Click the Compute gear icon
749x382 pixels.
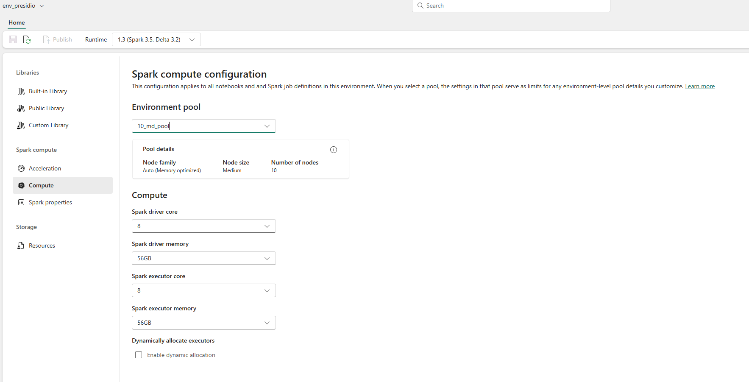21,185
